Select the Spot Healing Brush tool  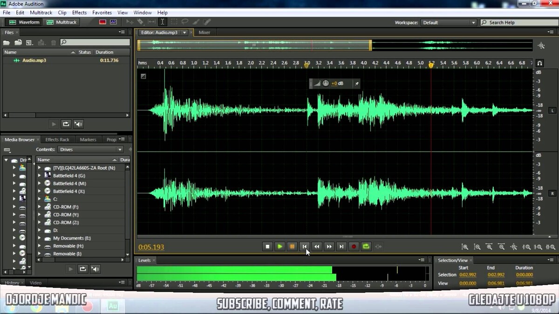tap(207, 22)
